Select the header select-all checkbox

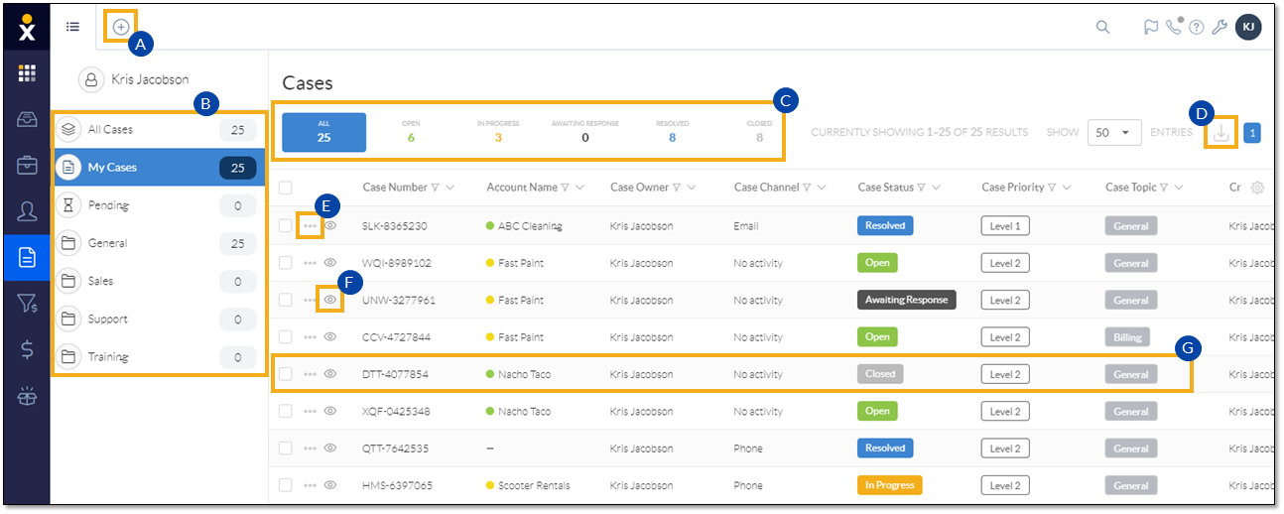286,188
